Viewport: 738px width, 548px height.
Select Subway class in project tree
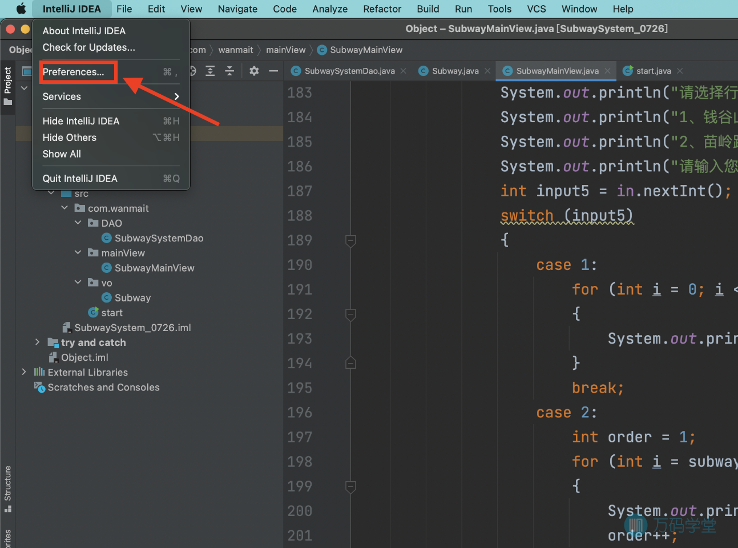pyautogui.click(x=132, y=298)
